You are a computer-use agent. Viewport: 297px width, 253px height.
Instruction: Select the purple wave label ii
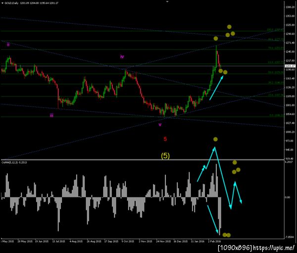coord(8,45)
